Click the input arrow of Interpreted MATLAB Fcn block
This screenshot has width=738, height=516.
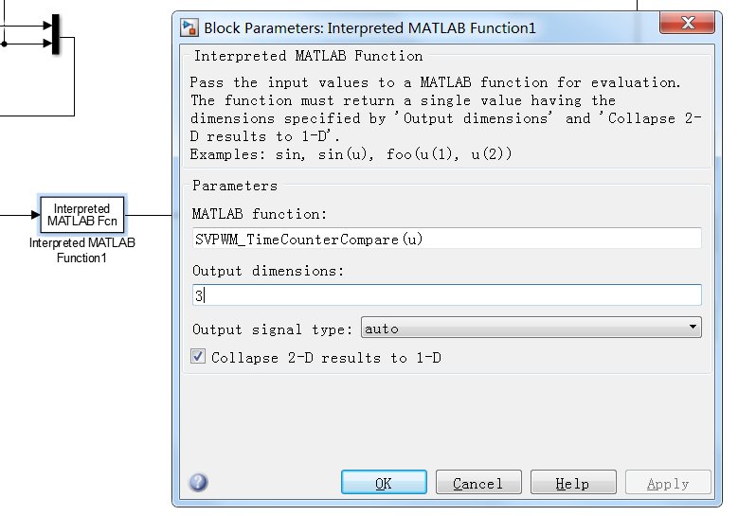(35, 215)
